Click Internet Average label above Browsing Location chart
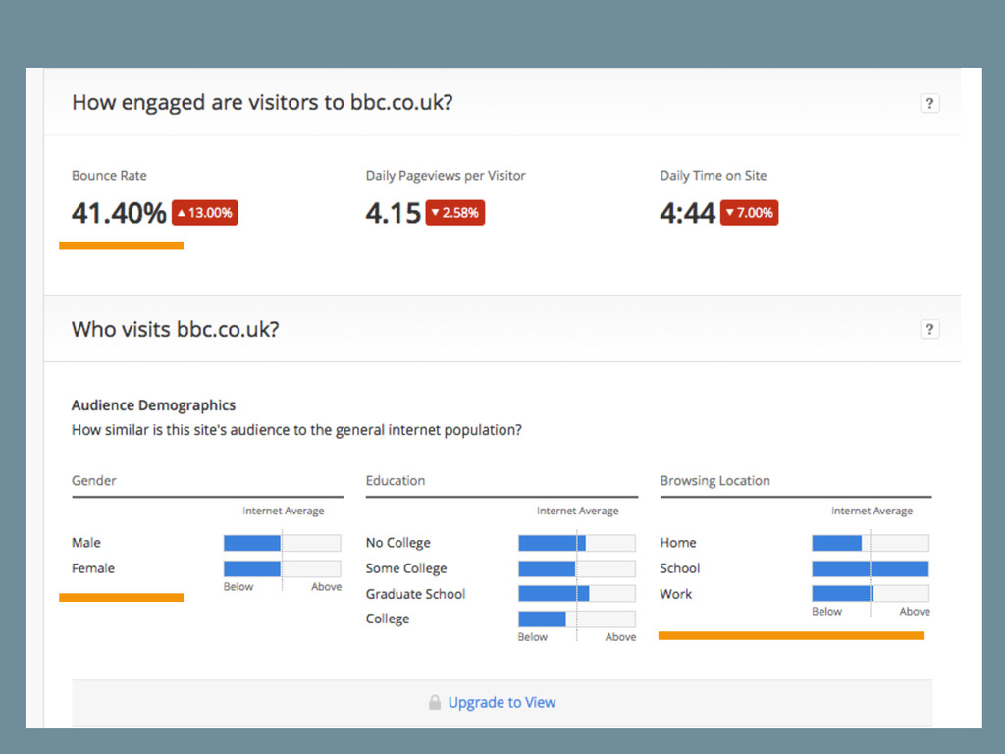1005x754 pixels. pos(872,511)
